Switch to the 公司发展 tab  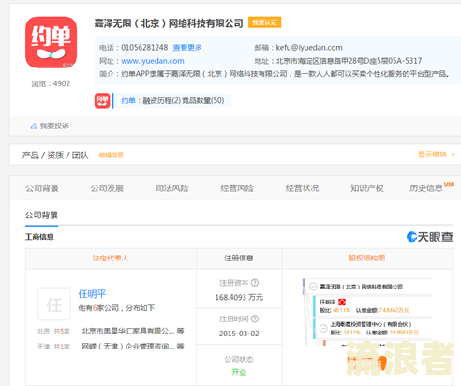pyautogui.click(x=107, y=188)
